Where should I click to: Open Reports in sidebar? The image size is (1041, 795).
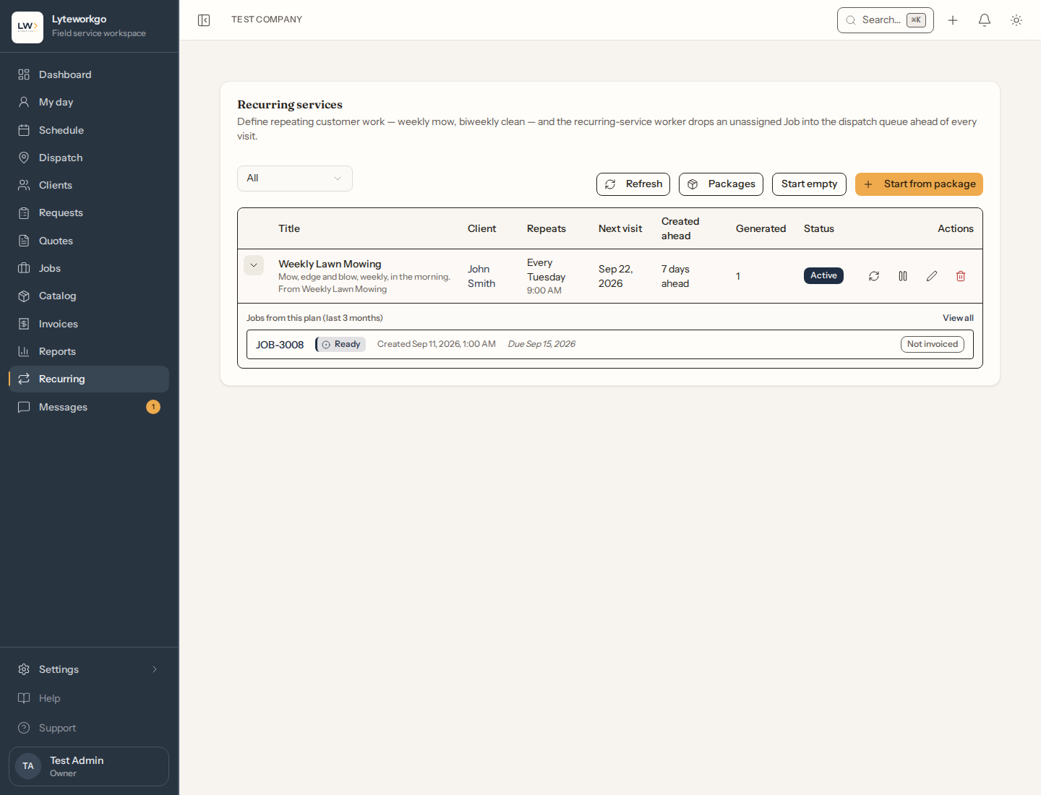(x=89, y=351)
